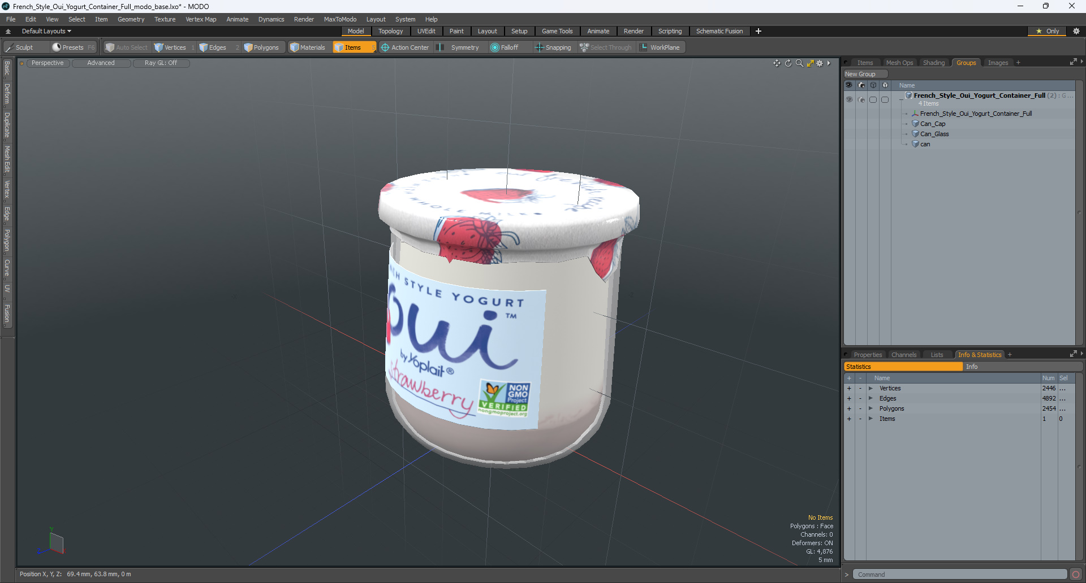Toggle render camera for the yogurt container group

861,99
